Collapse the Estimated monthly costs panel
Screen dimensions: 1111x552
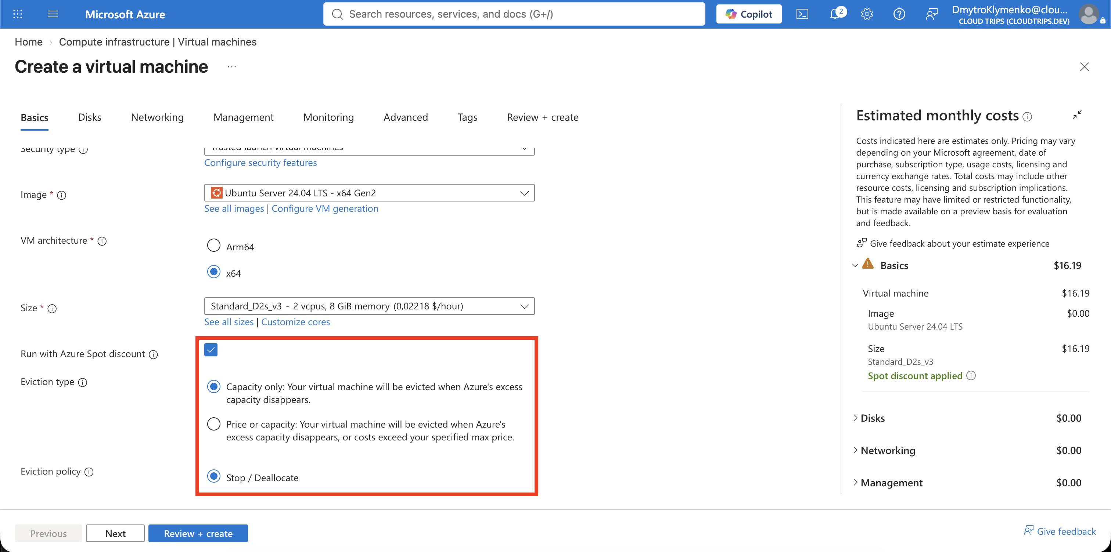[x=1077, y=115]
